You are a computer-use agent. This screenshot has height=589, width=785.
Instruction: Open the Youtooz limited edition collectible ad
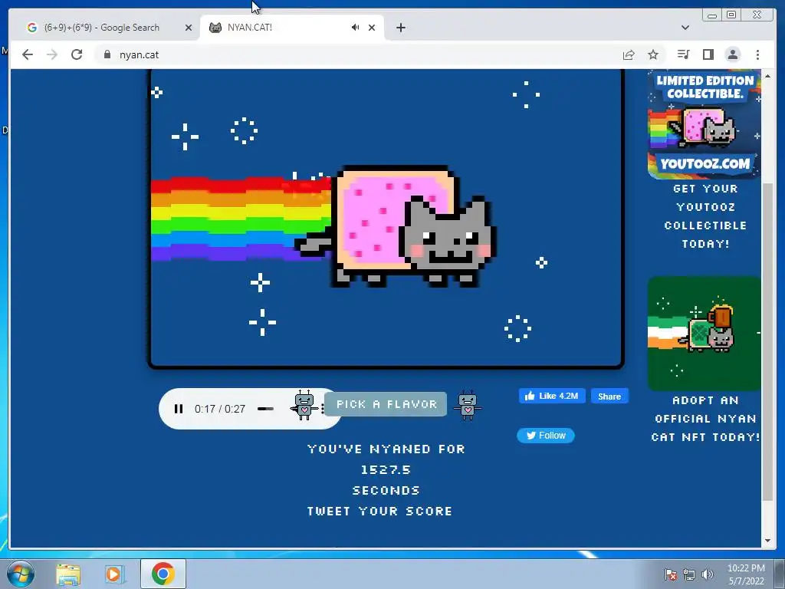[x=705, y=124]
